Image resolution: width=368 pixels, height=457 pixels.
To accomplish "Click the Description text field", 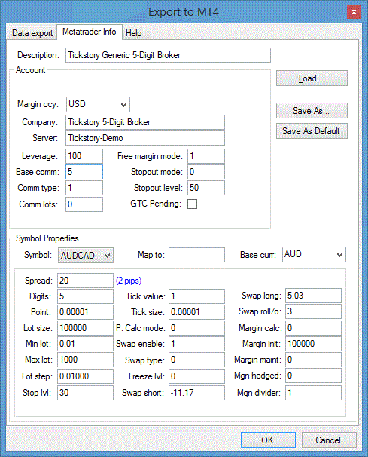I will coord(168,55).
